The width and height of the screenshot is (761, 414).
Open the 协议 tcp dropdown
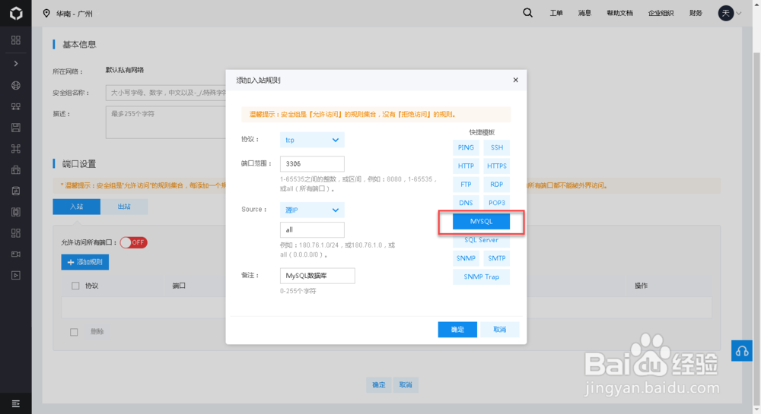point(312,140)
